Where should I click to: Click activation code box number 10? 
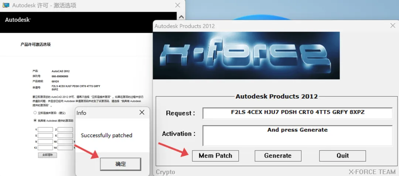(x=65, y=142)
